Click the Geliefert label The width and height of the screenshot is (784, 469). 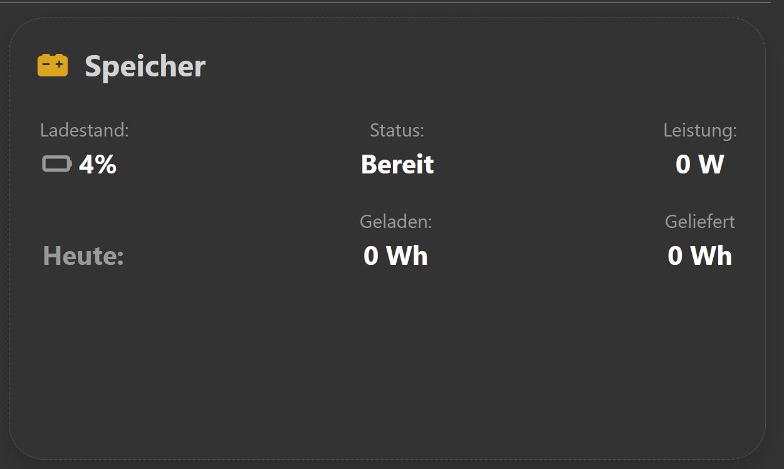(699, 222)
